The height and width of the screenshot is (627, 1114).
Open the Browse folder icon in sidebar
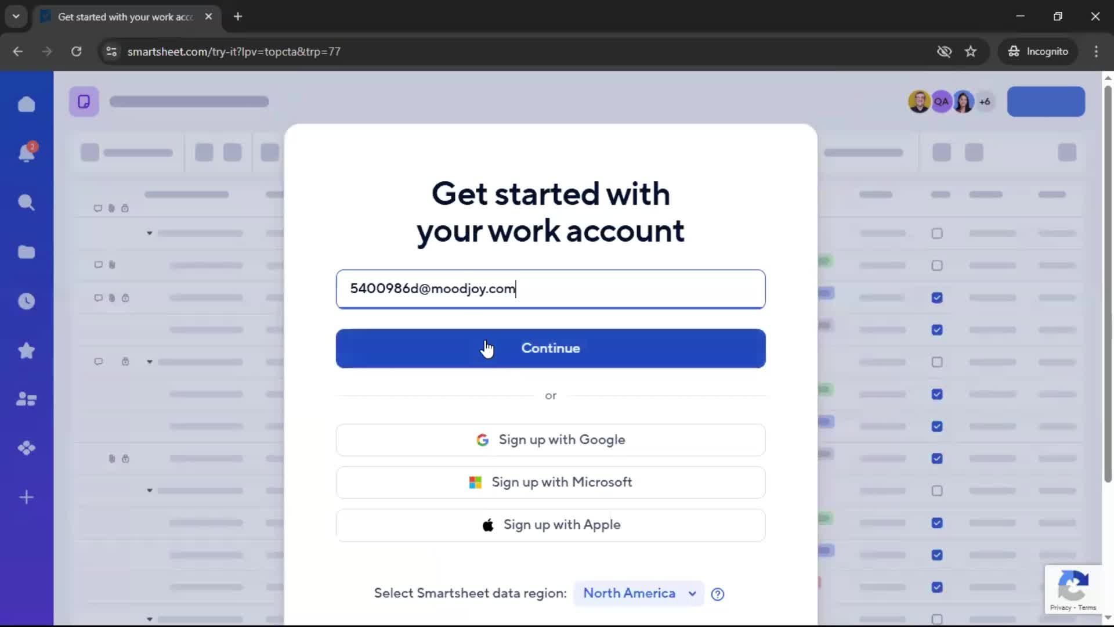pos(26,252)
